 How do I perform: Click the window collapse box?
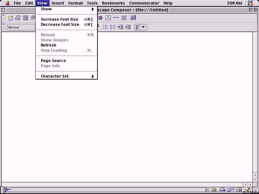click(x=256, y=10)
